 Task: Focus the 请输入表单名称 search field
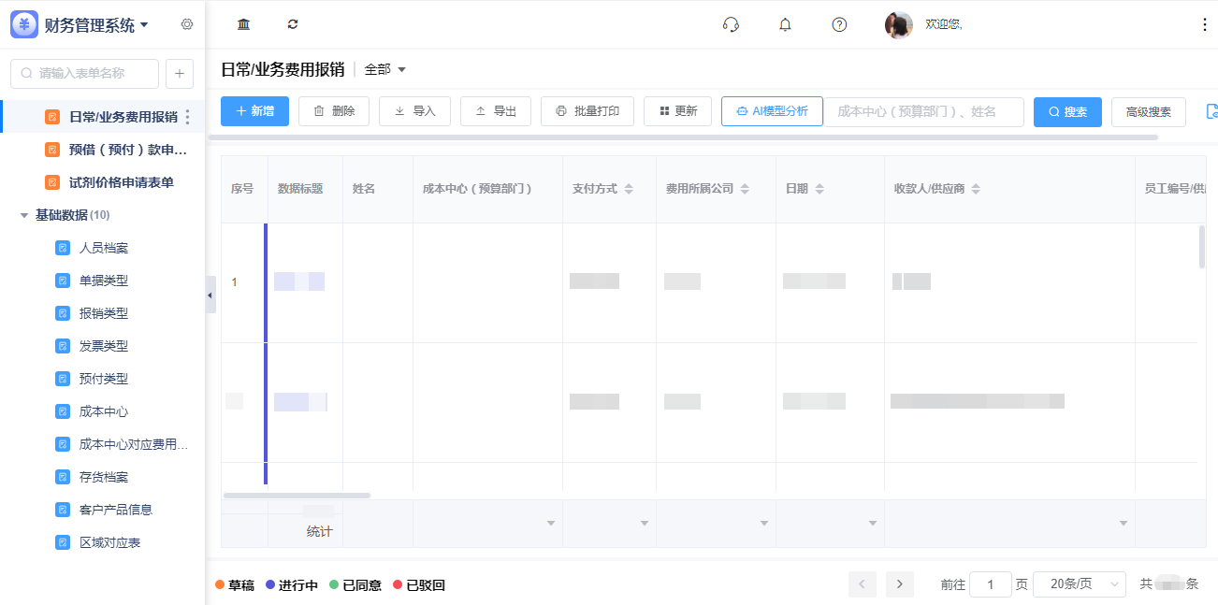[x=85, y=73]
